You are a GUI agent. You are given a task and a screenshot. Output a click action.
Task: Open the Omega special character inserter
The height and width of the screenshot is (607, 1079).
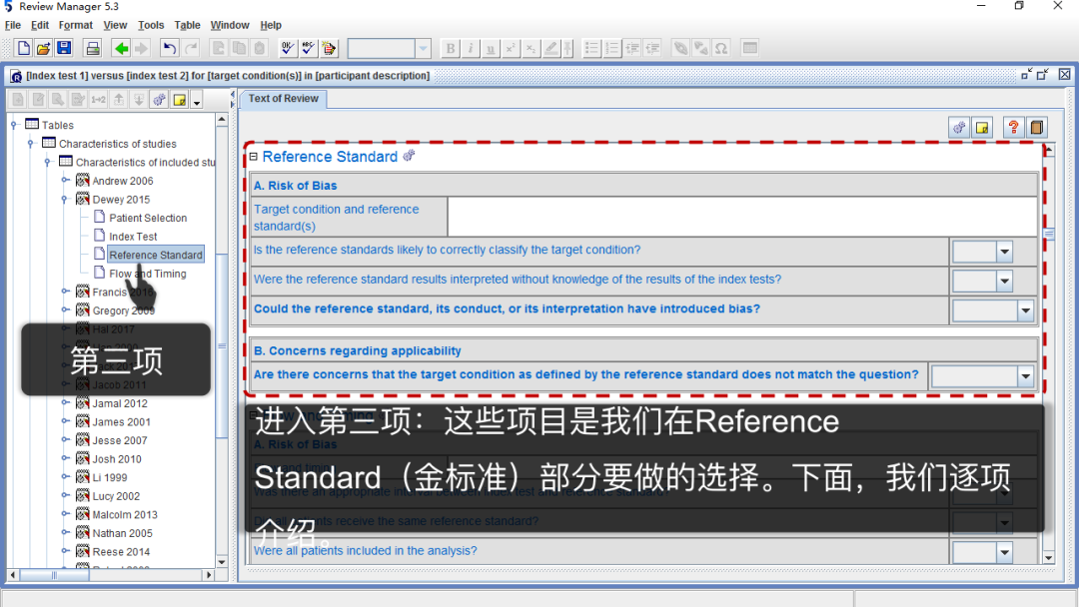click(721, 48)
